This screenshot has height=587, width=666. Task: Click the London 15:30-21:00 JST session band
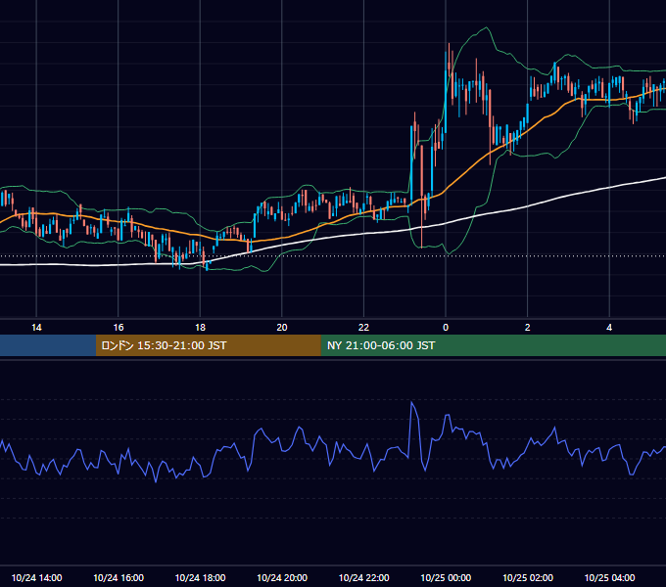tap(208, 345)
